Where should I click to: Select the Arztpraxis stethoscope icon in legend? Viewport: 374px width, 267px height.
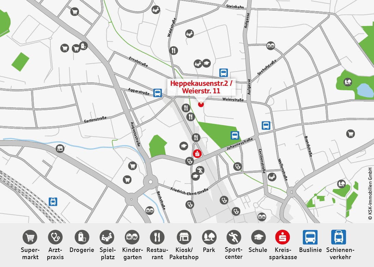pyautogui.click(x=55, y=237)
